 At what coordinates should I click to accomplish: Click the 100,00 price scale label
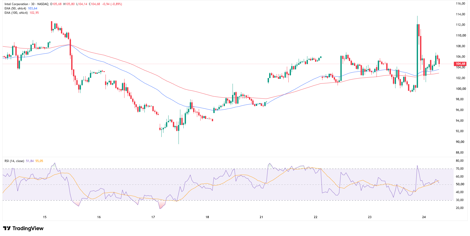point(461,89)
